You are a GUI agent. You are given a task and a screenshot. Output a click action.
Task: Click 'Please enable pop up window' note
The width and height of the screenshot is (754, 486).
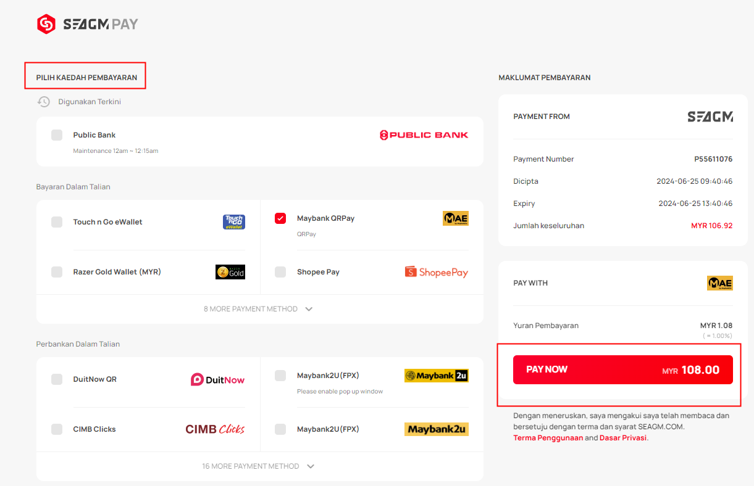coord(340,392)
